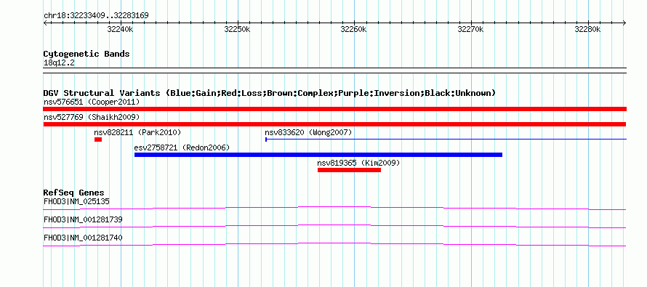Click the right arrowhead of the ruler
Screen dimensions: 647x287
click(624, 23)
